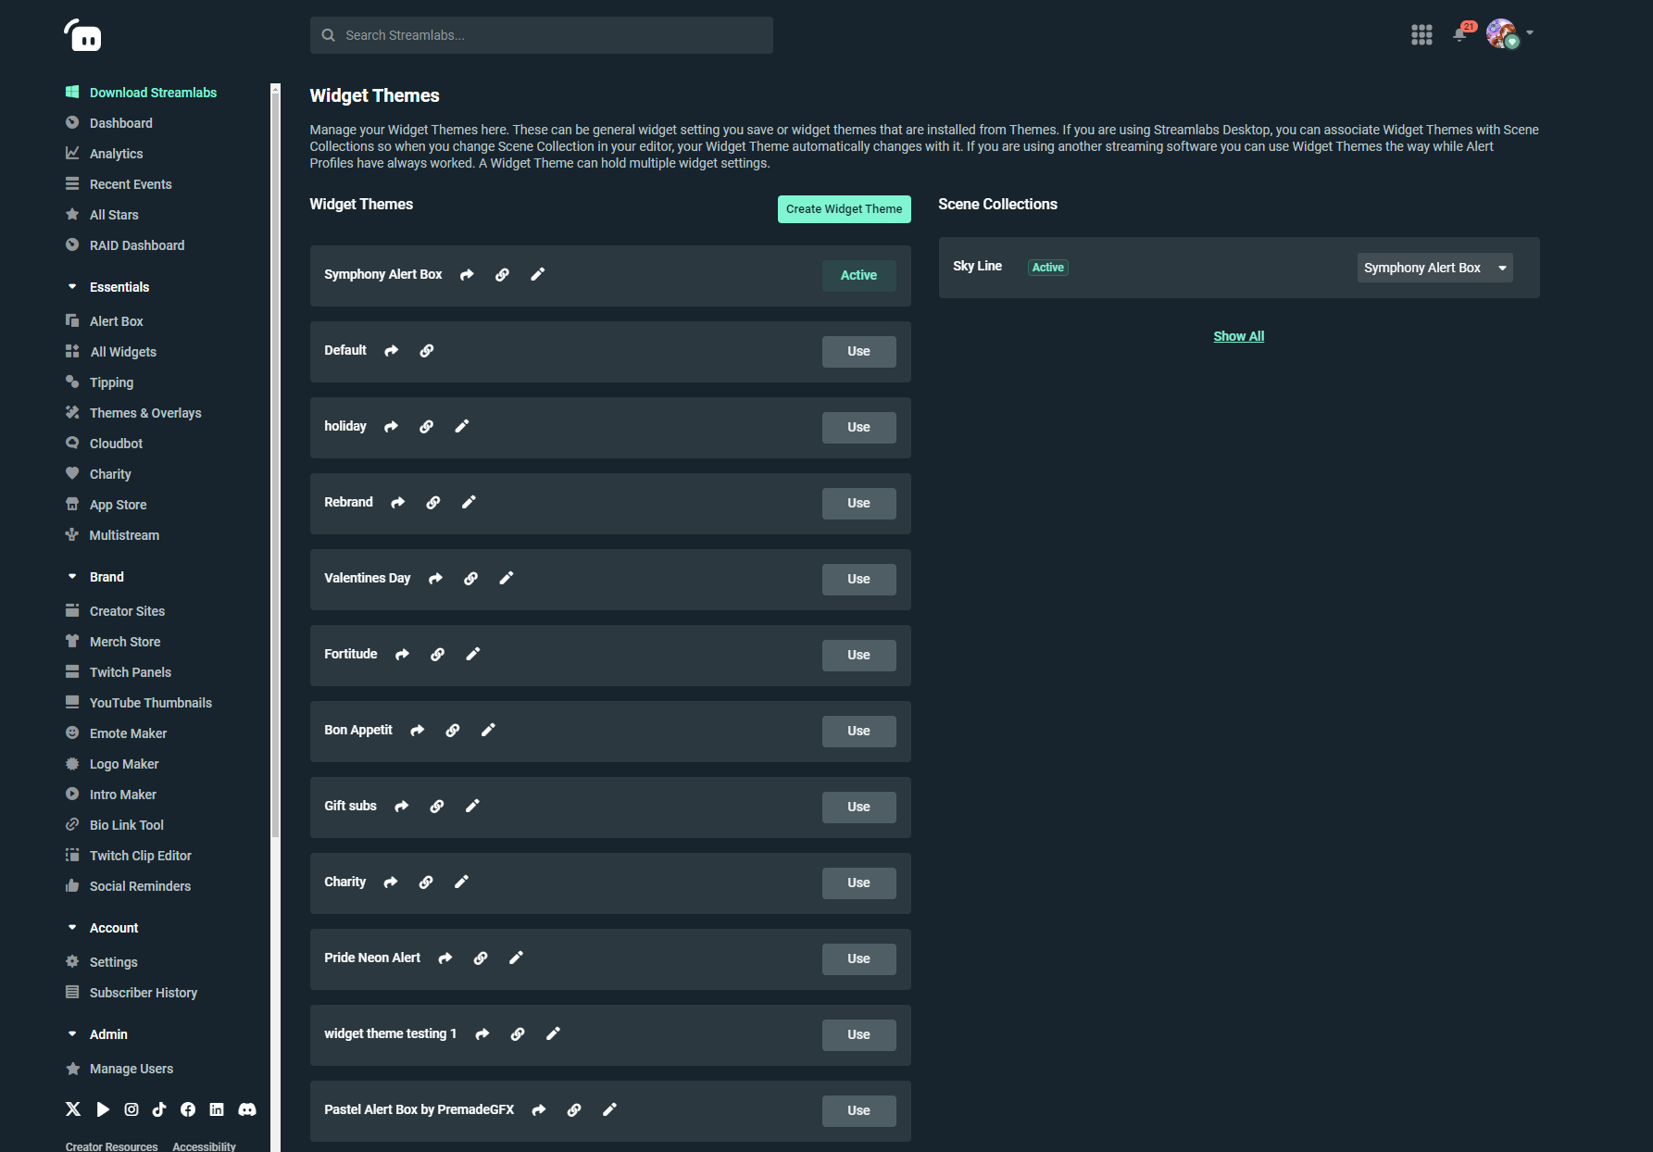The image size is (1653, 1152).
Task: Open the notifications bell
Action: point(1459,35)
